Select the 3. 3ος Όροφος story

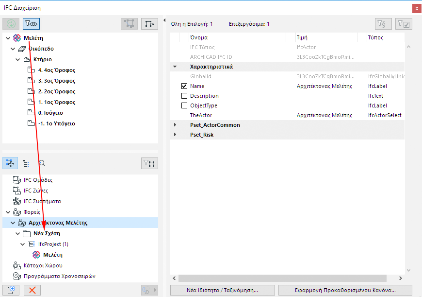pyautogui.click(x=57, y=81)
